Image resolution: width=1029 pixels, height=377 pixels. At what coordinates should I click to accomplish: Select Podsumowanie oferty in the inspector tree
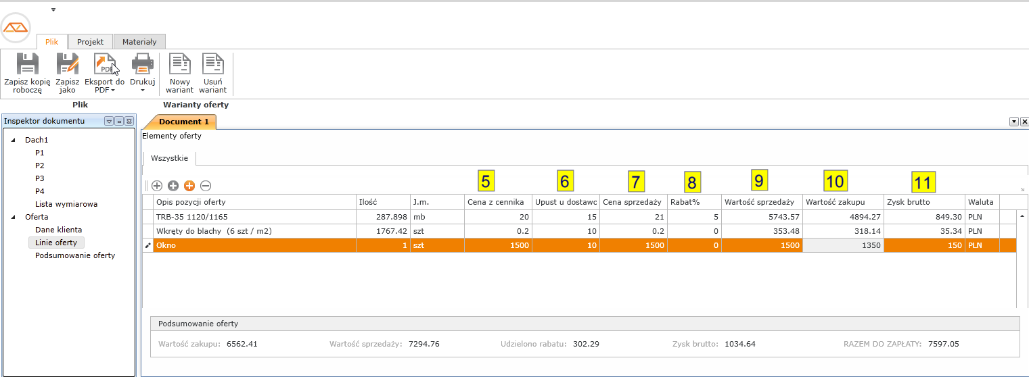[x=75, y=255]
